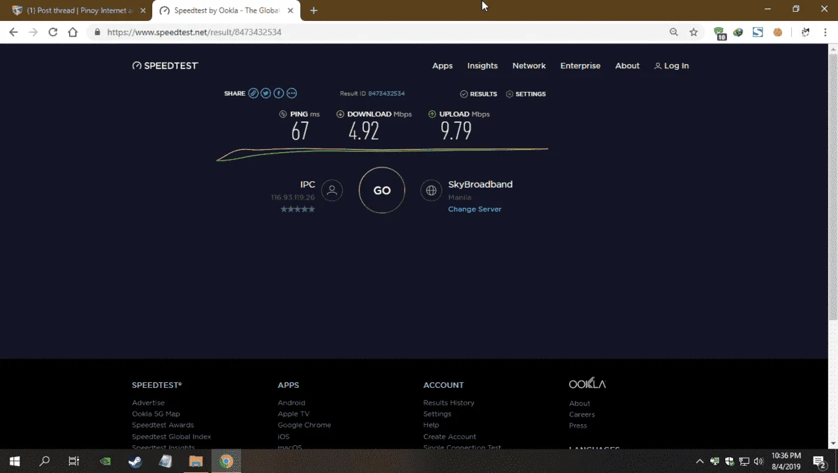The height and width of the screenshot is (473, 838).
Task: Click the Speedtest logo
Action: 166,66
